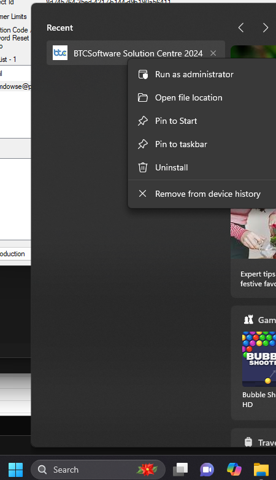The width and height of the screenshot is (276, 480).
Task: Click Pin to Start menu entry
Action: (202, 121)
